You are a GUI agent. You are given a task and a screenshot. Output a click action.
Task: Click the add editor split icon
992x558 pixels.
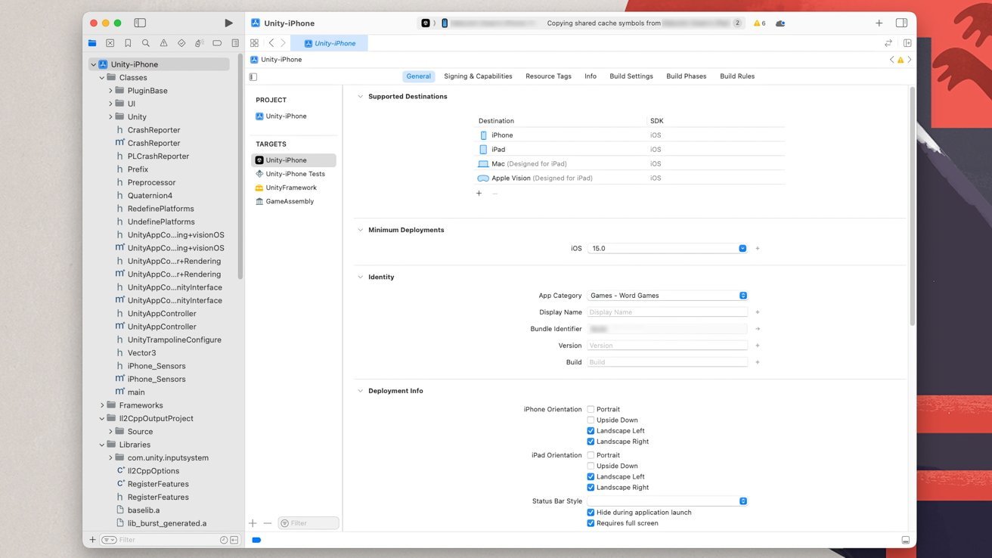[907, 43]
